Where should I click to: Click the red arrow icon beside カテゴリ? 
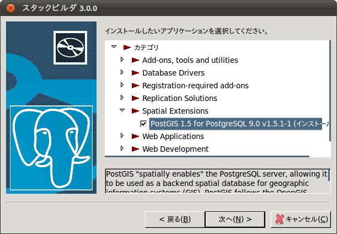point(127,47)
